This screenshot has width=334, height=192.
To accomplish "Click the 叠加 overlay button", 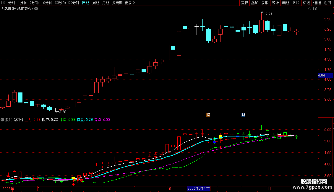I will (x=254, y=3).
